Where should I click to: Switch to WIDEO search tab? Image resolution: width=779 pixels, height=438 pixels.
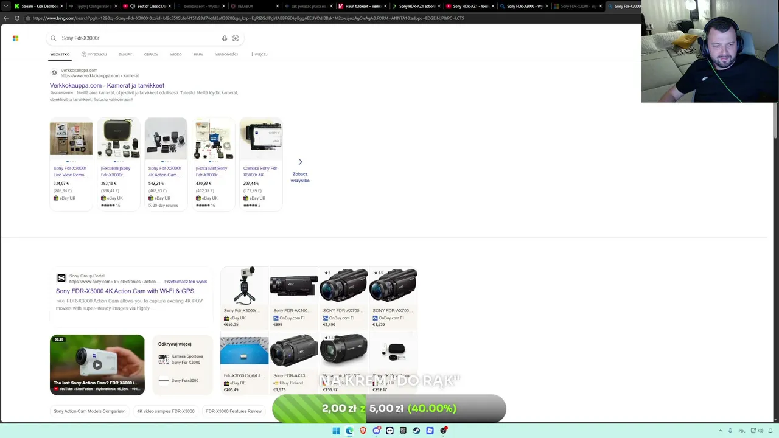tap(176, 54)
